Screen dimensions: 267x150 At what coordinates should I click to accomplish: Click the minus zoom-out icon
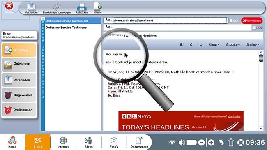point(201,143)
